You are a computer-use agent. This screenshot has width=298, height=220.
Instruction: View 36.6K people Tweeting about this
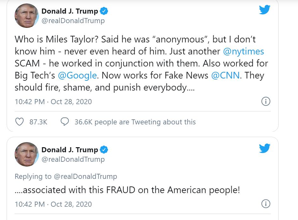pyautogui.click(x=135, y=122)
